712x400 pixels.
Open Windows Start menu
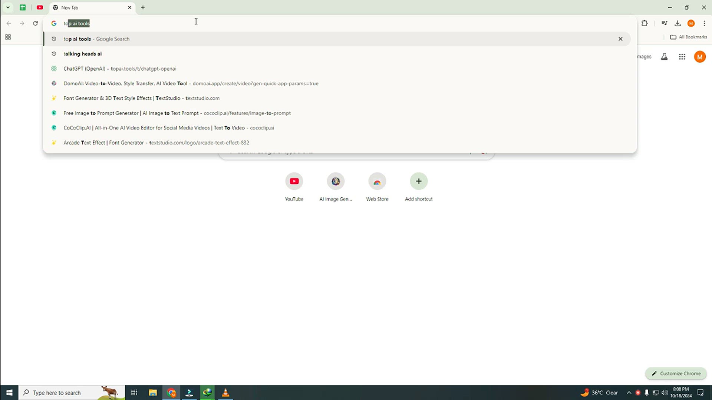coord(9,393)
